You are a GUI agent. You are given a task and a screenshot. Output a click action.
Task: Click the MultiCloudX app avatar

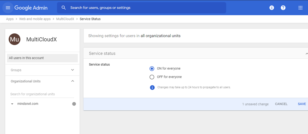tap(15, 39)
